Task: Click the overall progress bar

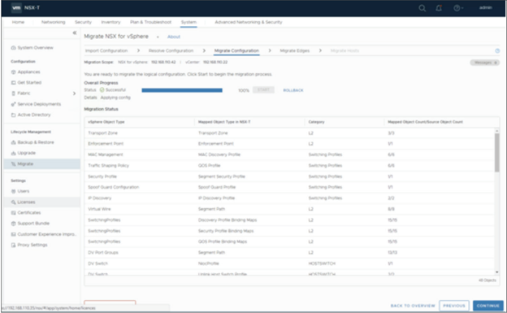Action: [182, 90]
